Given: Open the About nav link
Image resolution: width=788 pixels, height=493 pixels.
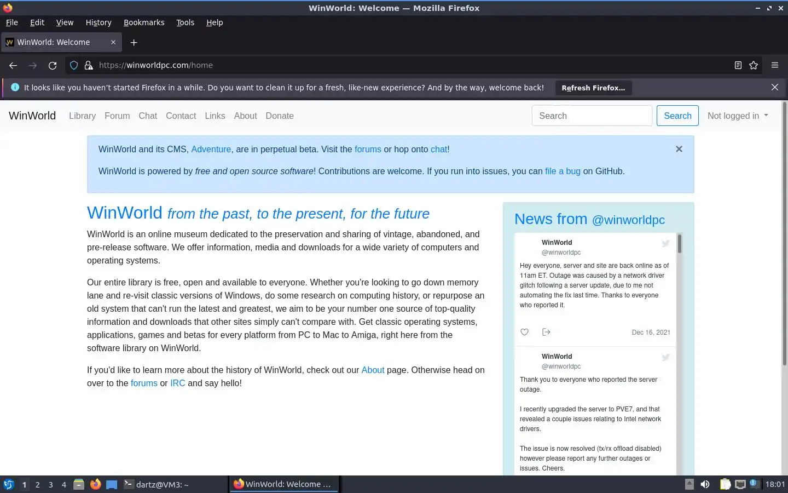Looking at the screenshot, I should pos(245,116).
